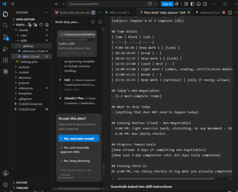Open the Search view in activity bar
This screenshot has width=238, height=192.
(6, 25)
